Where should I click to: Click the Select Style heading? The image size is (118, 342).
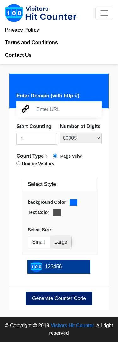[42, 184]
